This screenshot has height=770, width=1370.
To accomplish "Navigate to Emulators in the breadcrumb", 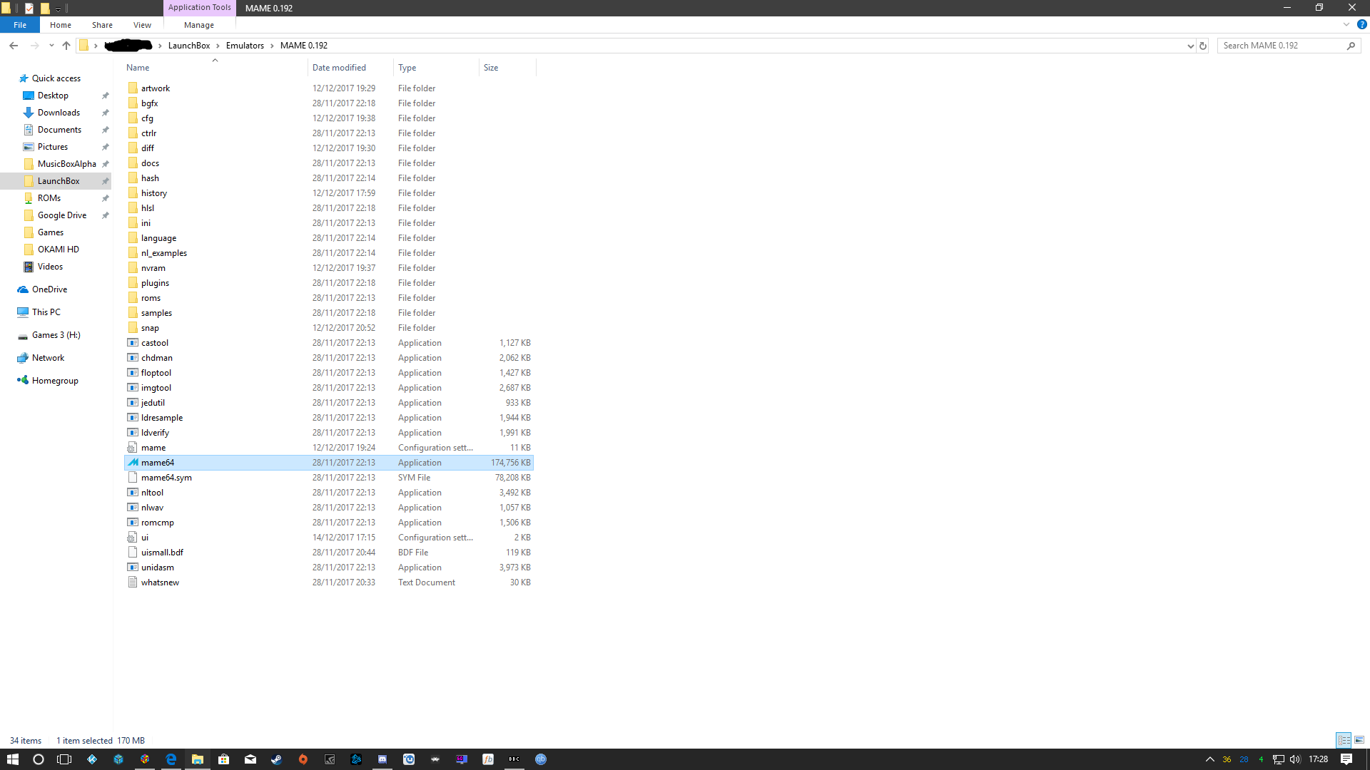I will pyautogui.click(x=245, y=46).
